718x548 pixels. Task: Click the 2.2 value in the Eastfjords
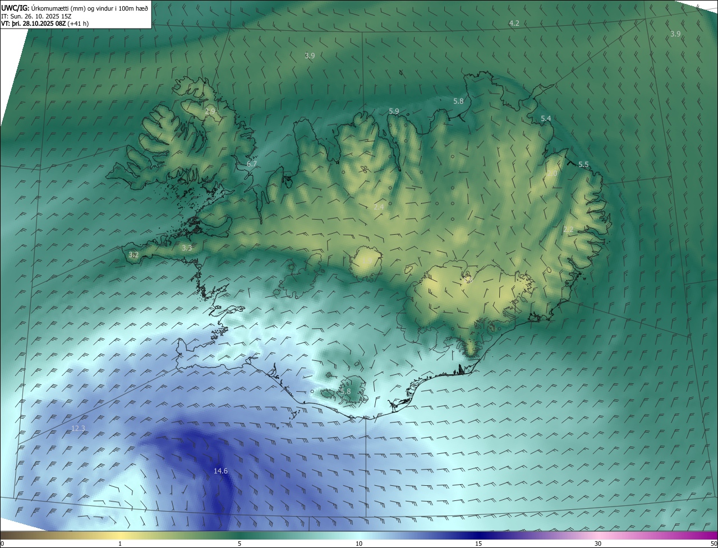coord(568,229)
